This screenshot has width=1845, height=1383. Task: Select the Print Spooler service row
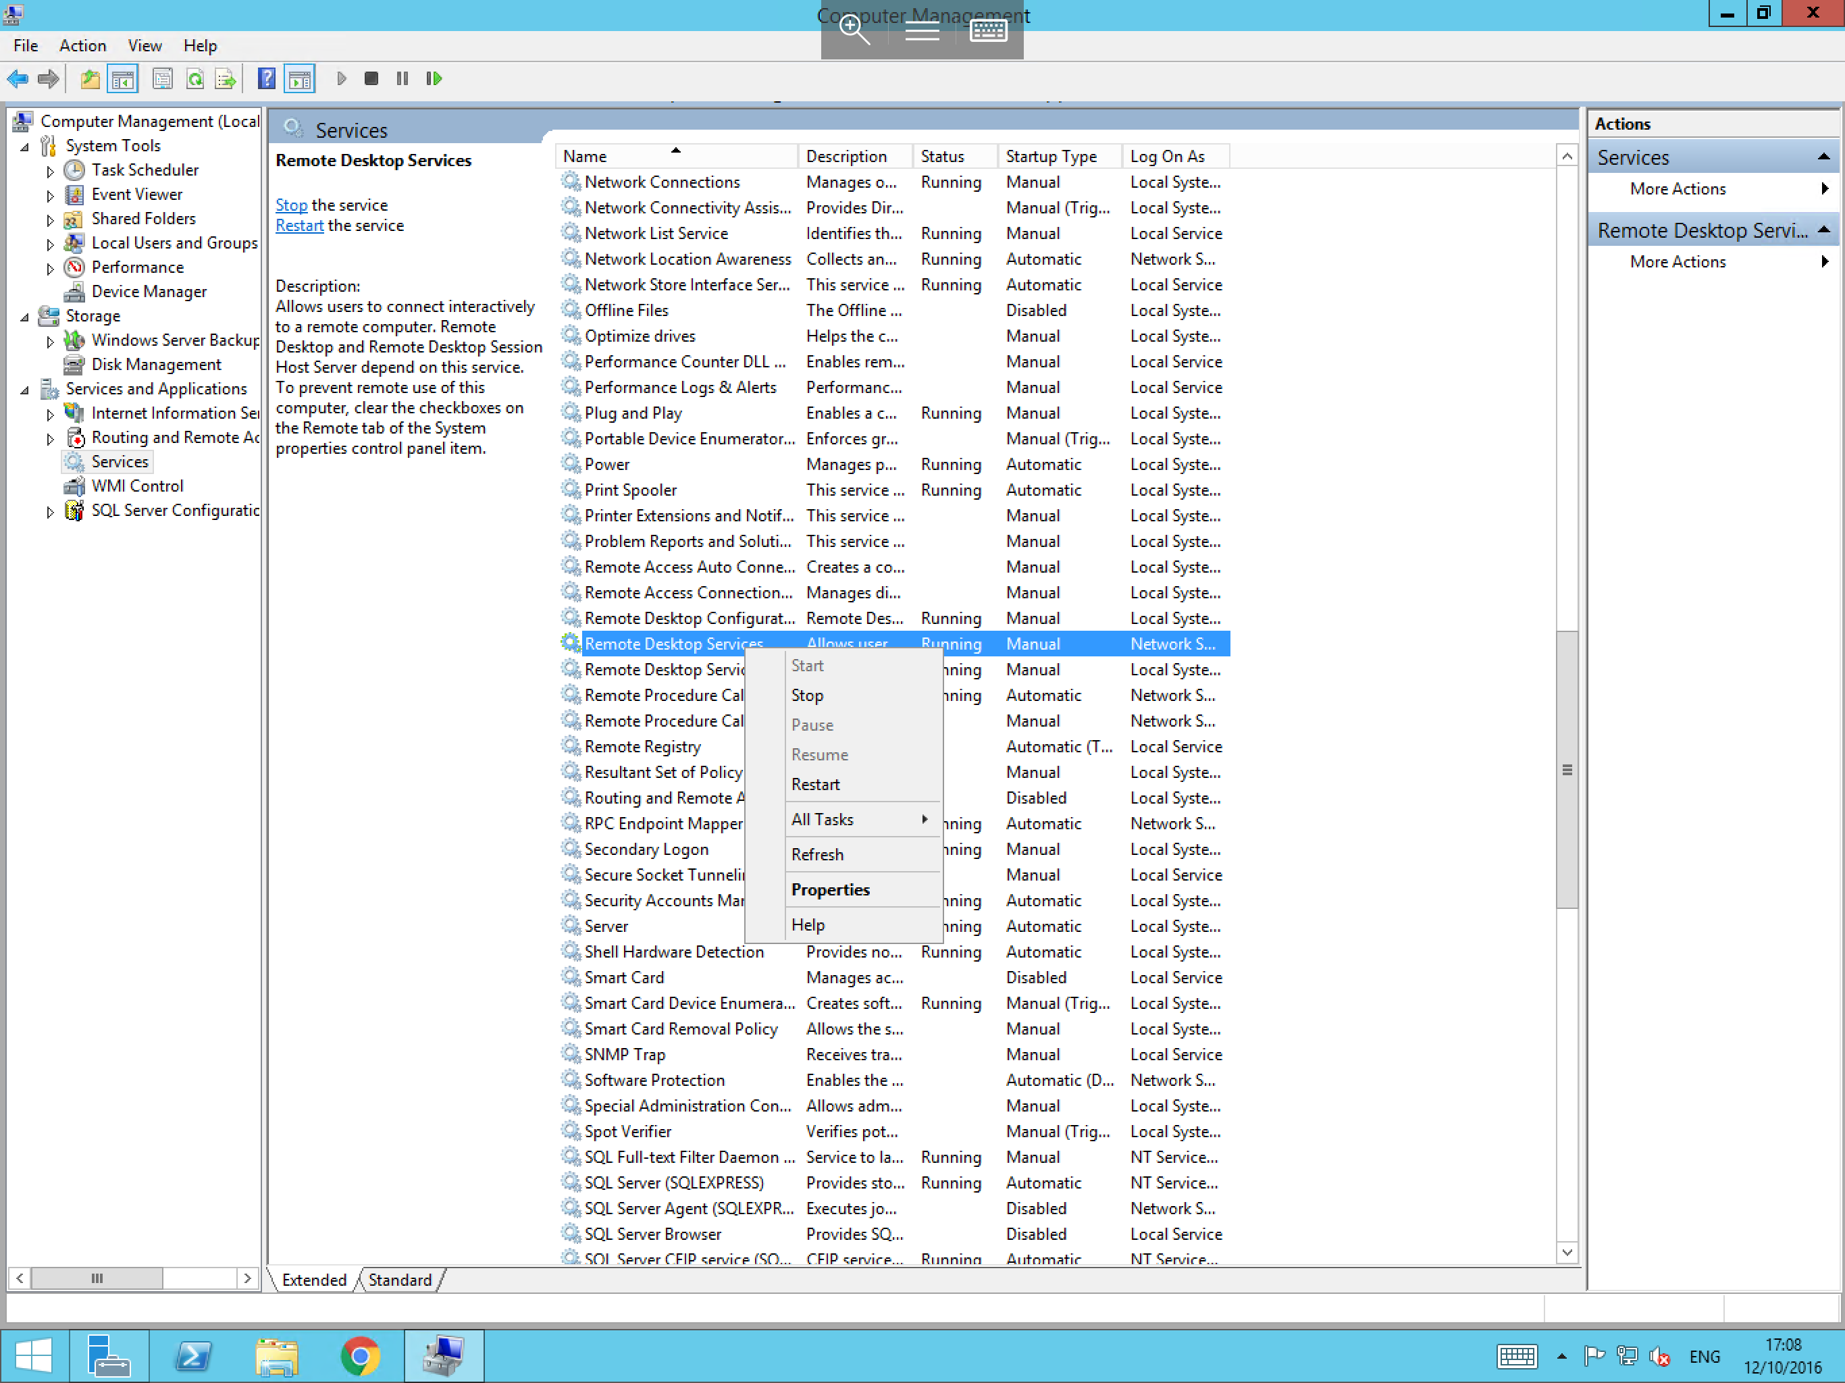click(893, 490)
